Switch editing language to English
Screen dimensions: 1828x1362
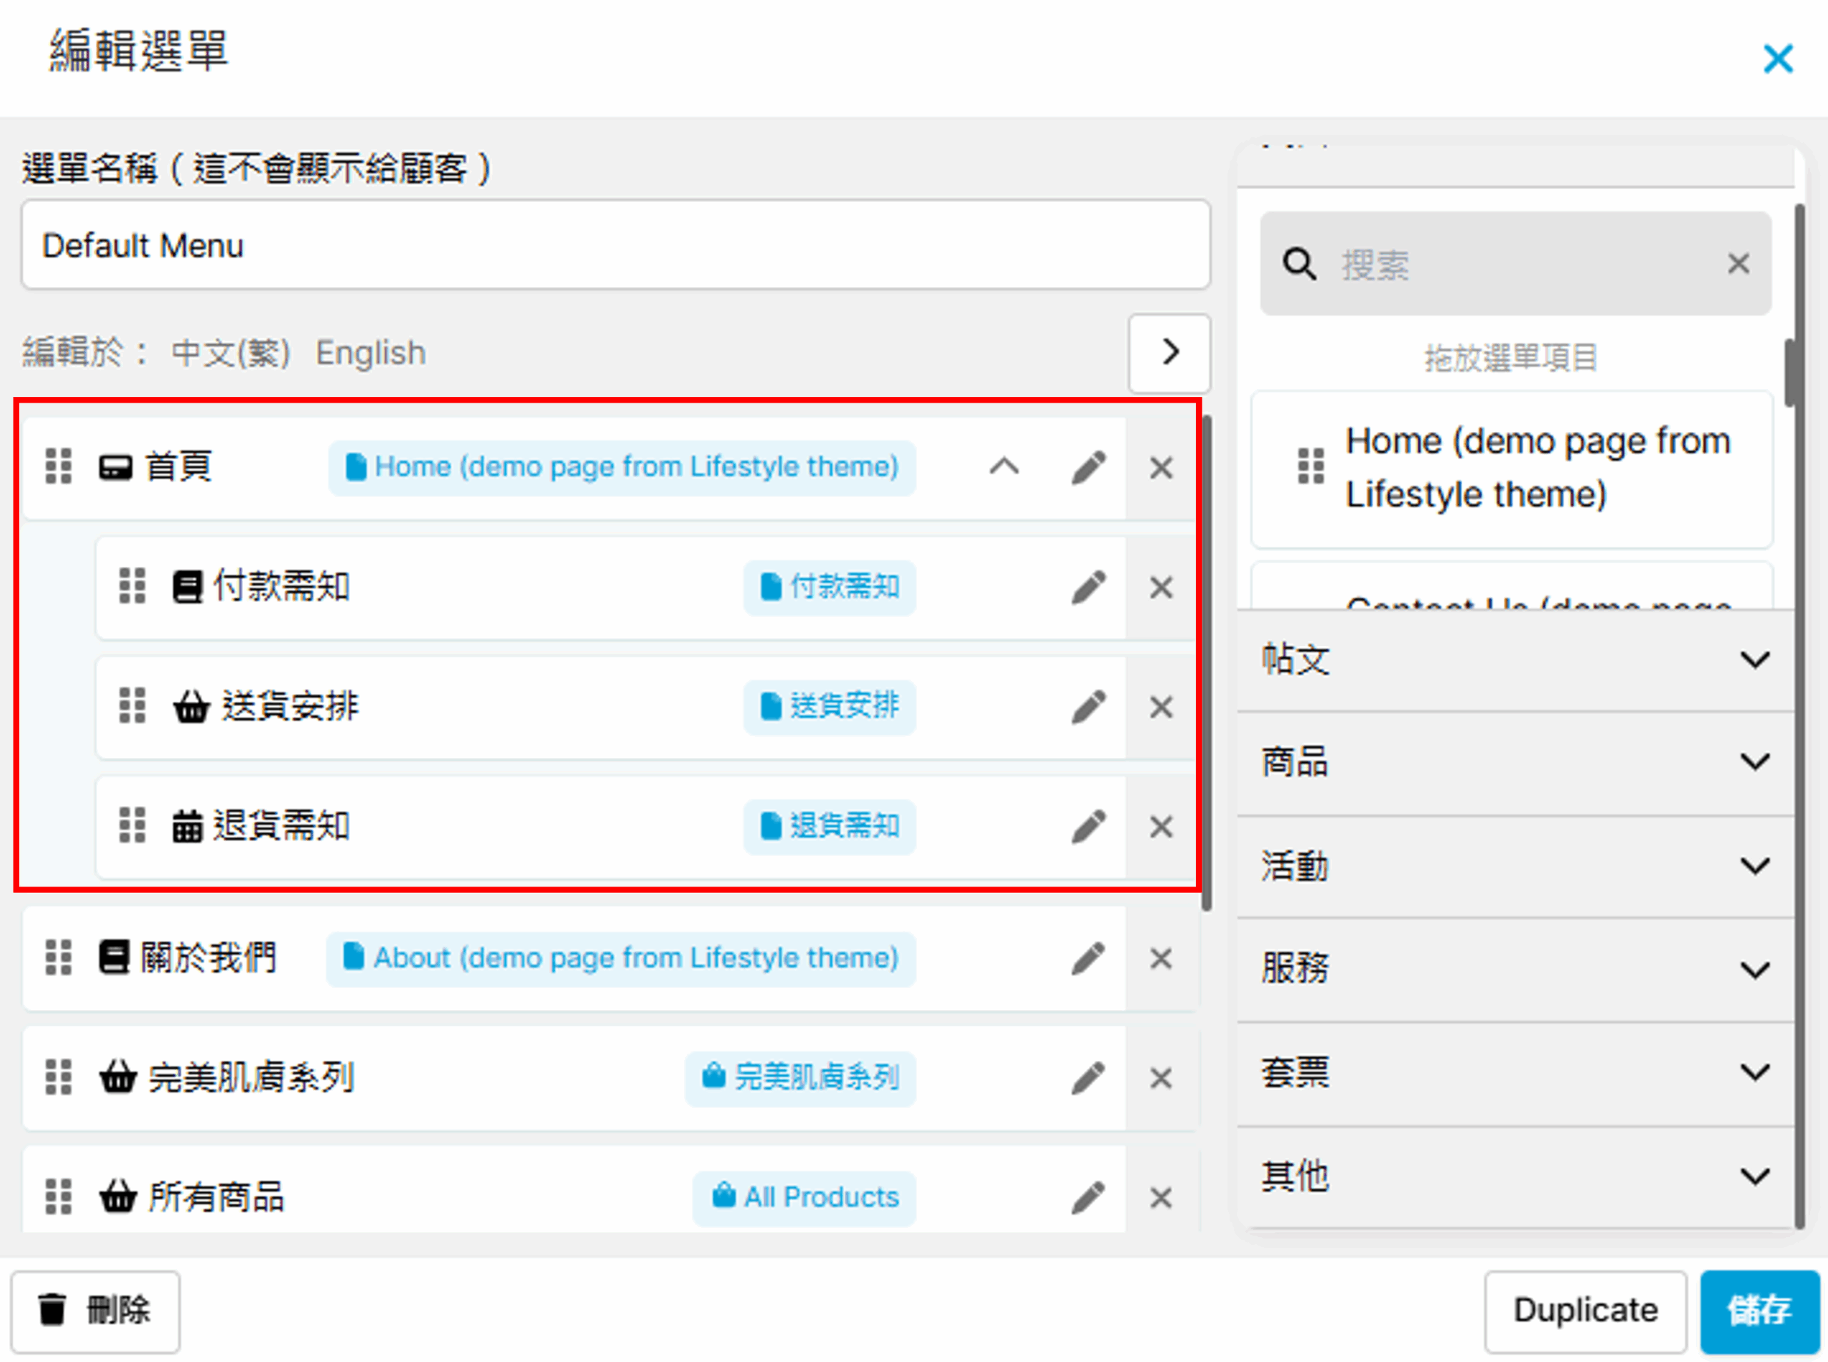pyautogui.click(x=370, y=353)
